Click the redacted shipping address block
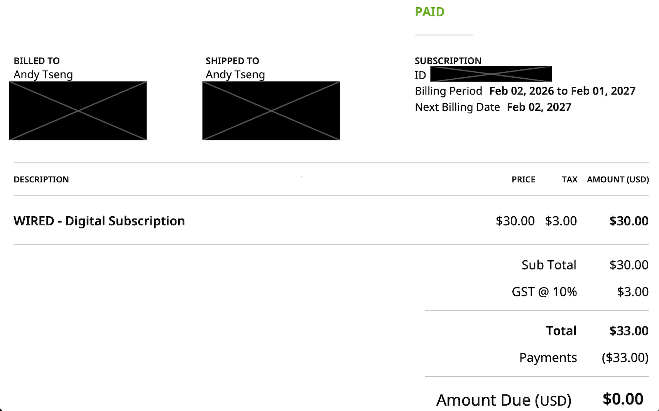659x411 pixels. coord(271,111)
